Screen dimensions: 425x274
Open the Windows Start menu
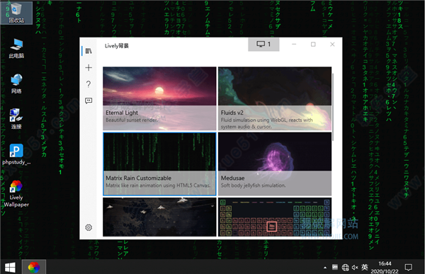tap(11, 268)
